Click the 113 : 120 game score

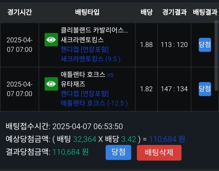[x=174, y=45]
